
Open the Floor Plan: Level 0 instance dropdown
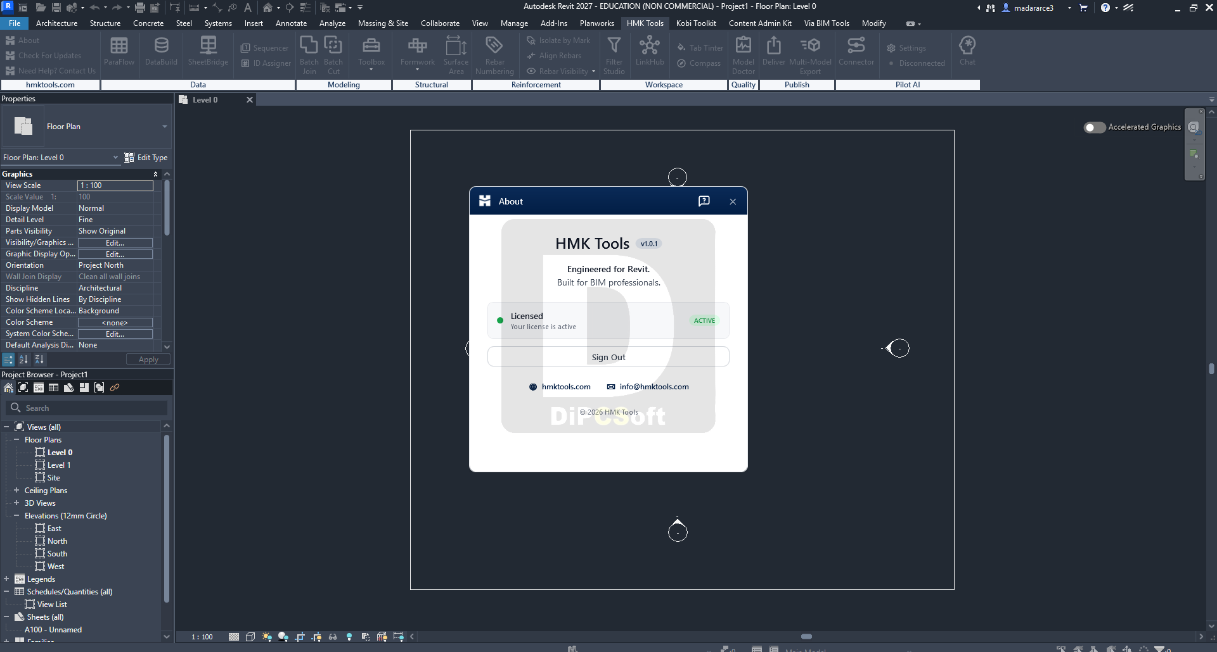pyautogui.click(x=61, y=158)
